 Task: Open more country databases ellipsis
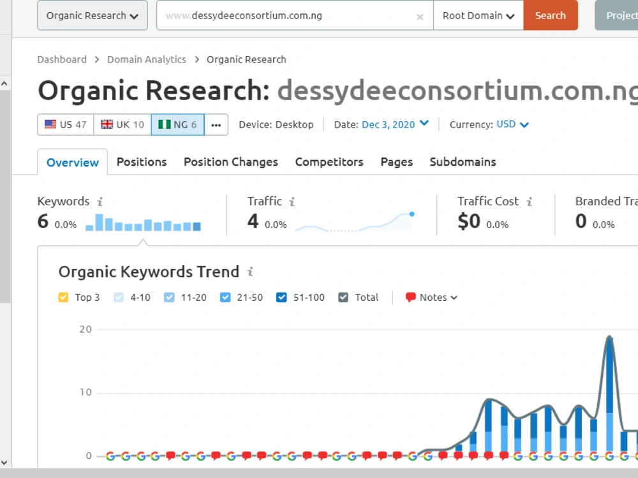point(216,125)
